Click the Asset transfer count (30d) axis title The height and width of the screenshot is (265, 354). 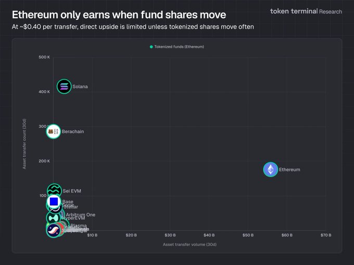pos(24,144)
